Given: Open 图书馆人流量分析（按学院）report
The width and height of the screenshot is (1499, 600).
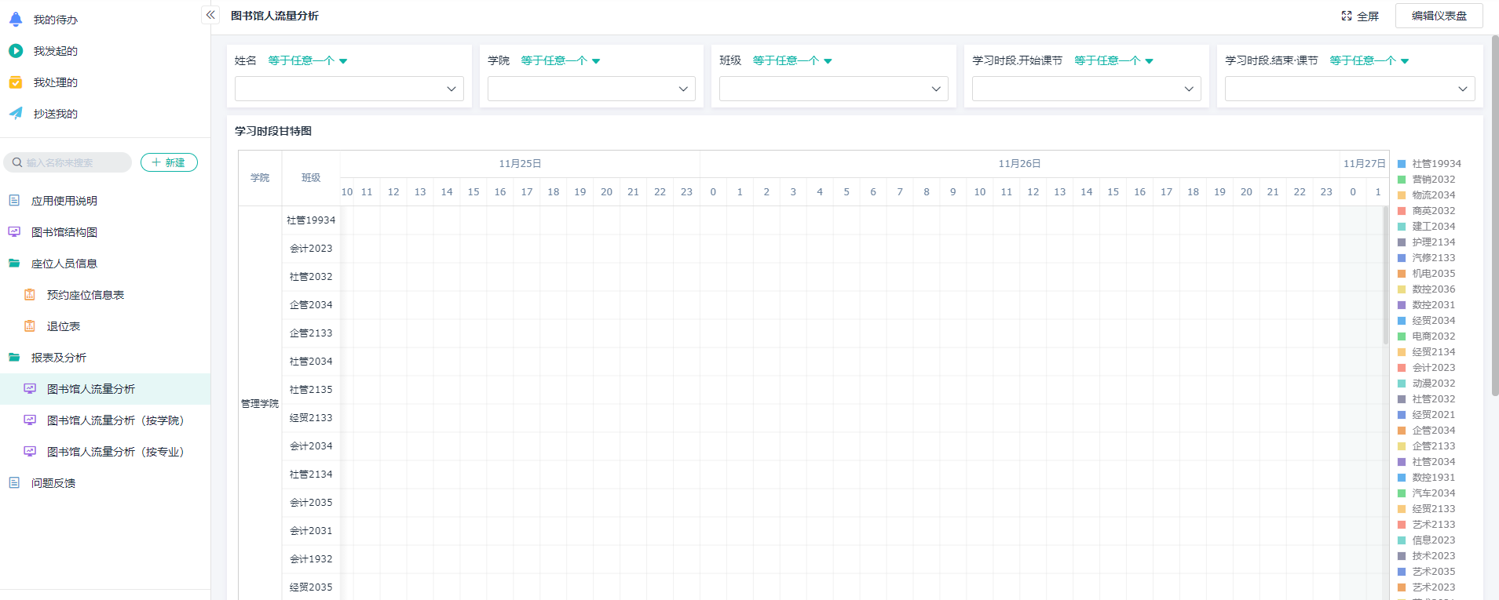Looking at the screenshot, I should tap(115, 420).
